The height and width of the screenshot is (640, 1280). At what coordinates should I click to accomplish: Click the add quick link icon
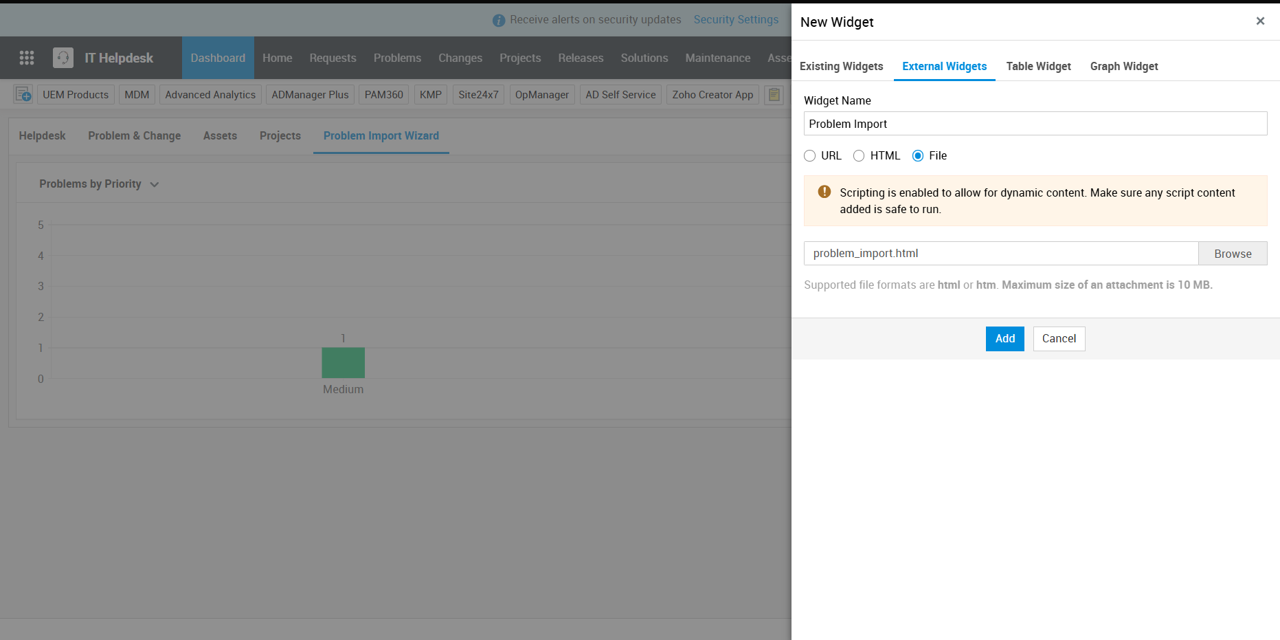(x=23, y=94)
